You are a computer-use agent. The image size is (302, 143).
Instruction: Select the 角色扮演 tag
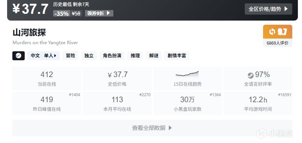click(x=112, y=56)
